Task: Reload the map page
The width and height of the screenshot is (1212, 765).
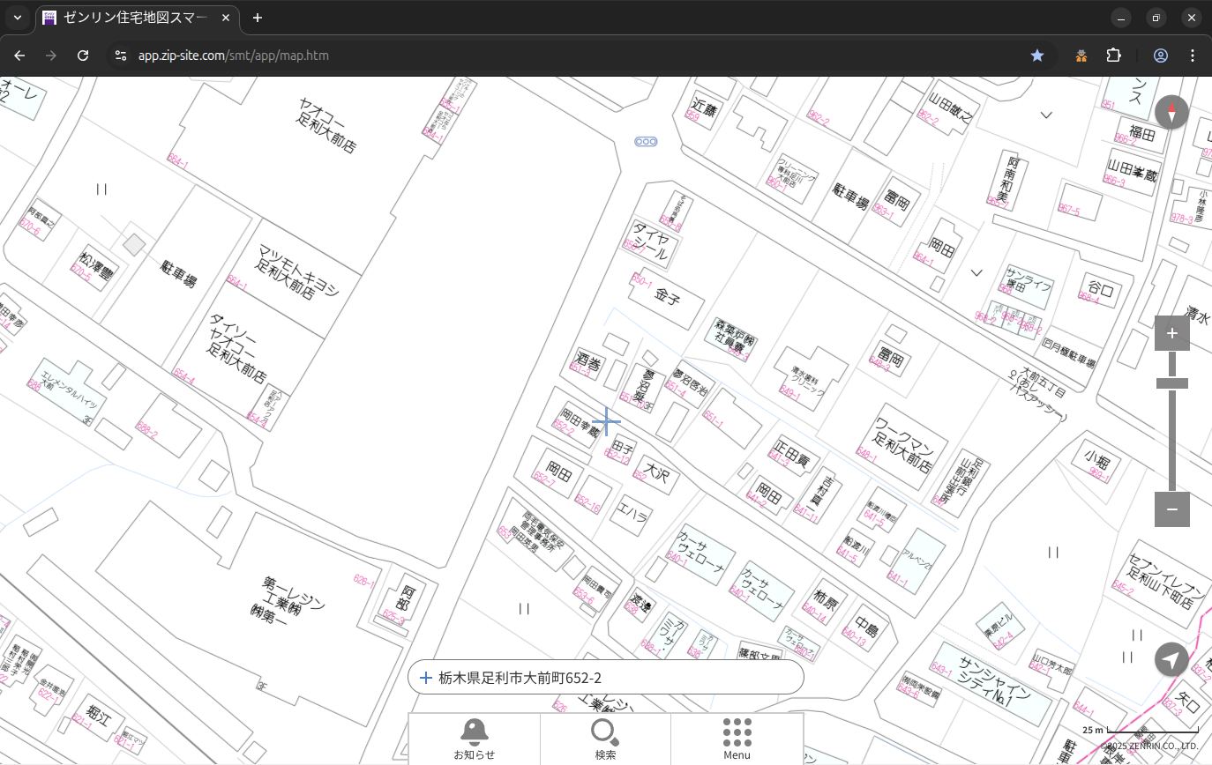Action: (83, 56)
